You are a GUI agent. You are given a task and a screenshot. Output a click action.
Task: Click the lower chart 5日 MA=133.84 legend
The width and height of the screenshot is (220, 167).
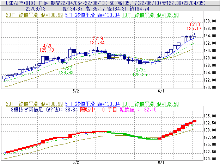[92, 104]
